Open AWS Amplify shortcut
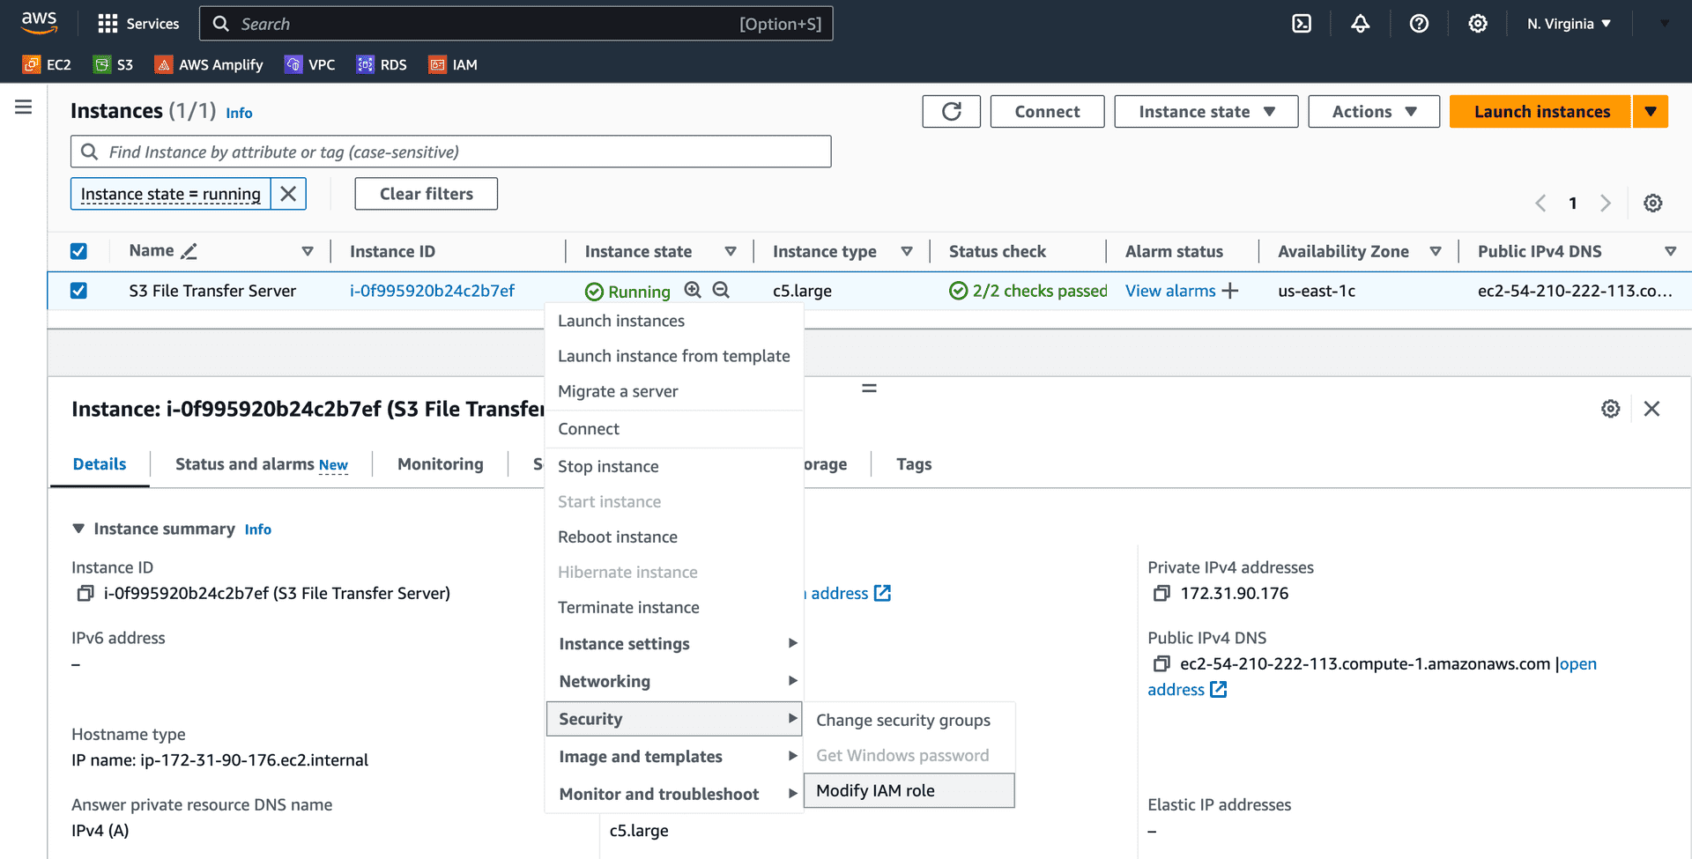The height and width of the screenshot is (859, 1692). click(x=209, y=64)
